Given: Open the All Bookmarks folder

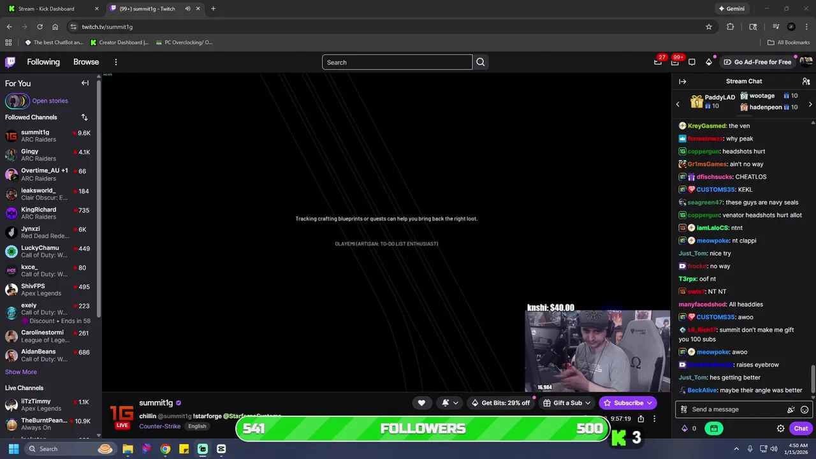Looking at the screenshot, I should (789, 43).
